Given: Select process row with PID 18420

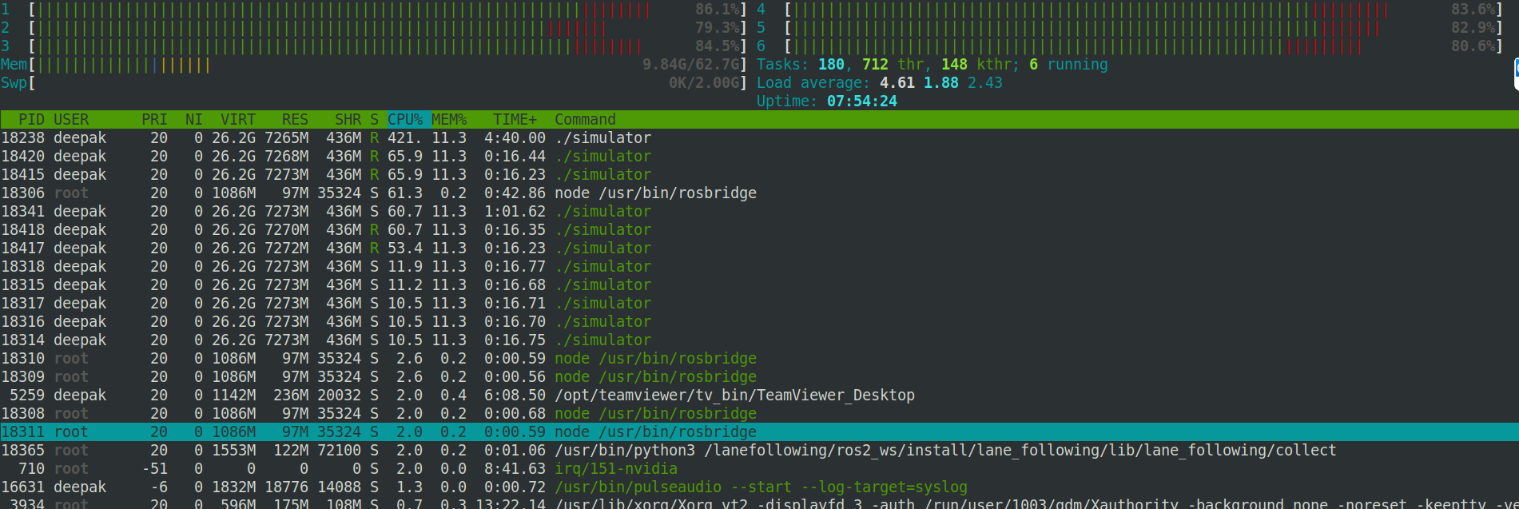Looking at the screenshot, I should (x=759, y=157).
